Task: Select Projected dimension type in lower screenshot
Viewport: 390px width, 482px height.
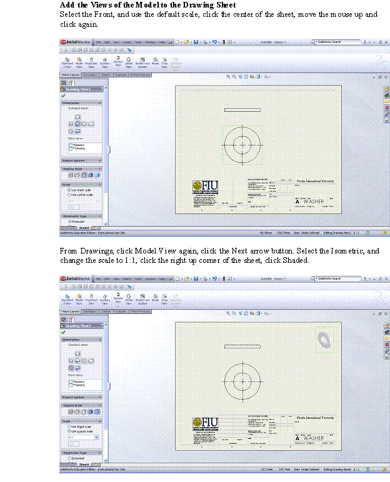Action: point(69,458)
